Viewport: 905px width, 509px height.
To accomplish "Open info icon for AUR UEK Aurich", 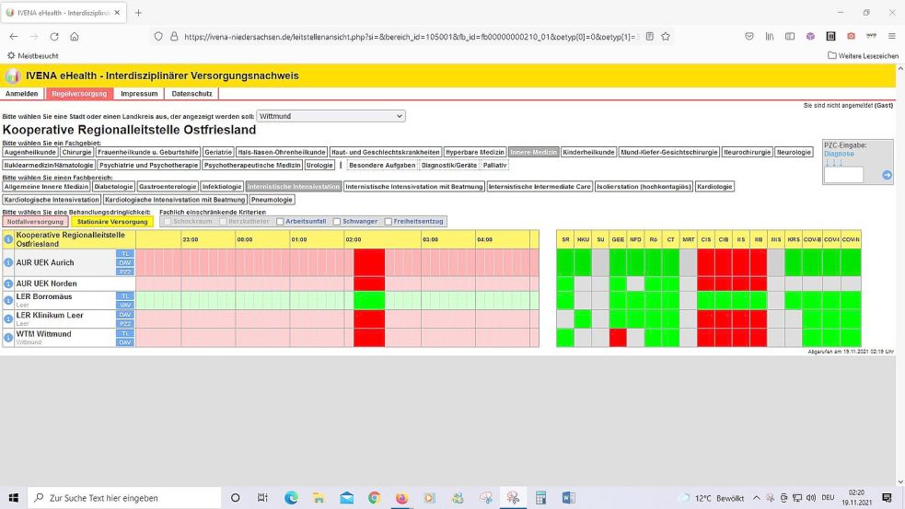I will [x=8, y=262].
